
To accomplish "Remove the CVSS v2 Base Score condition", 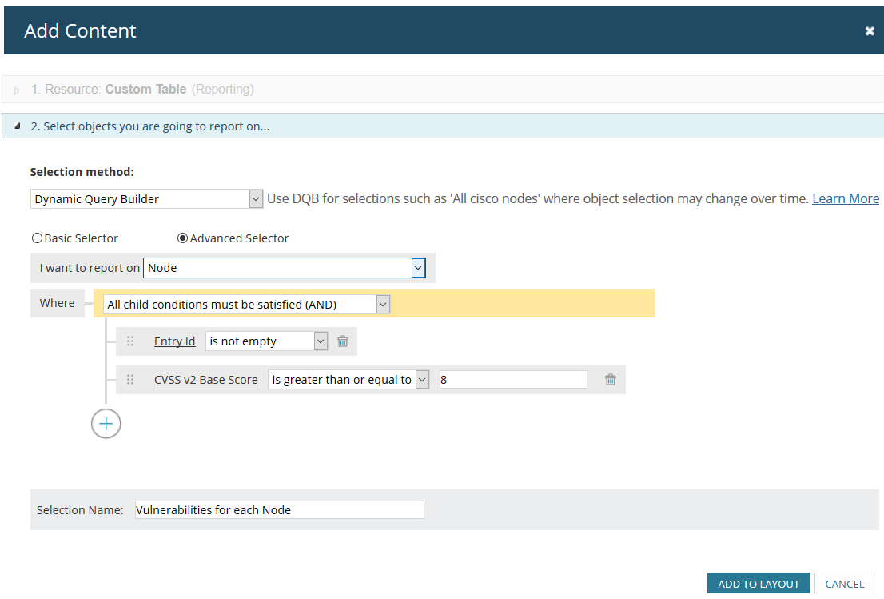I will (611, 380).
